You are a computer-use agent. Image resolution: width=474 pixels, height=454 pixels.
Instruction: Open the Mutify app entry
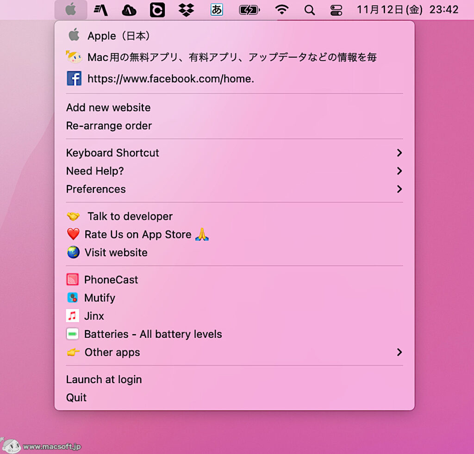(234, 298)
